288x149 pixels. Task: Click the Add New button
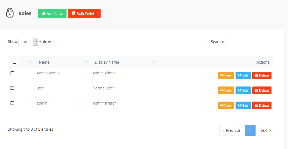click(x=52, y=13)
